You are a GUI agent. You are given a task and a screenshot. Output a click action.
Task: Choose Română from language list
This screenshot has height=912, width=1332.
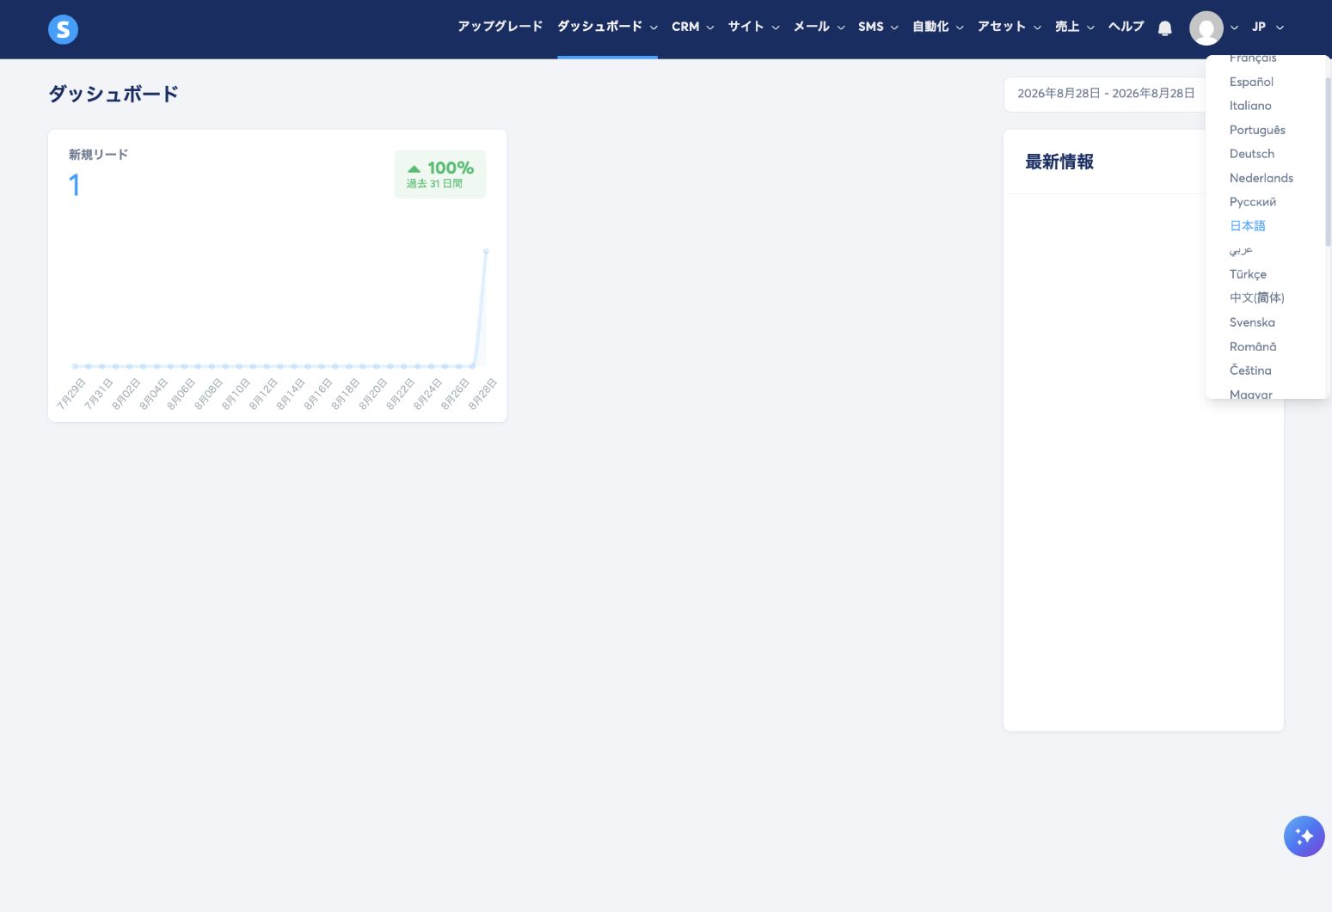pyautogui.click(x=1253, y=346)
